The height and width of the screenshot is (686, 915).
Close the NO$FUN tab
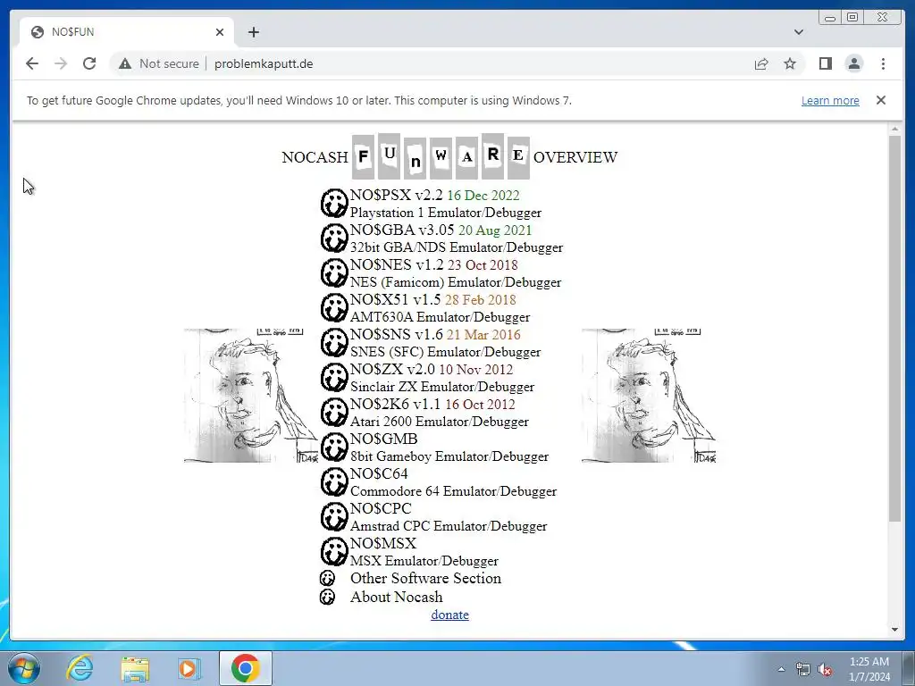(220, 32)
